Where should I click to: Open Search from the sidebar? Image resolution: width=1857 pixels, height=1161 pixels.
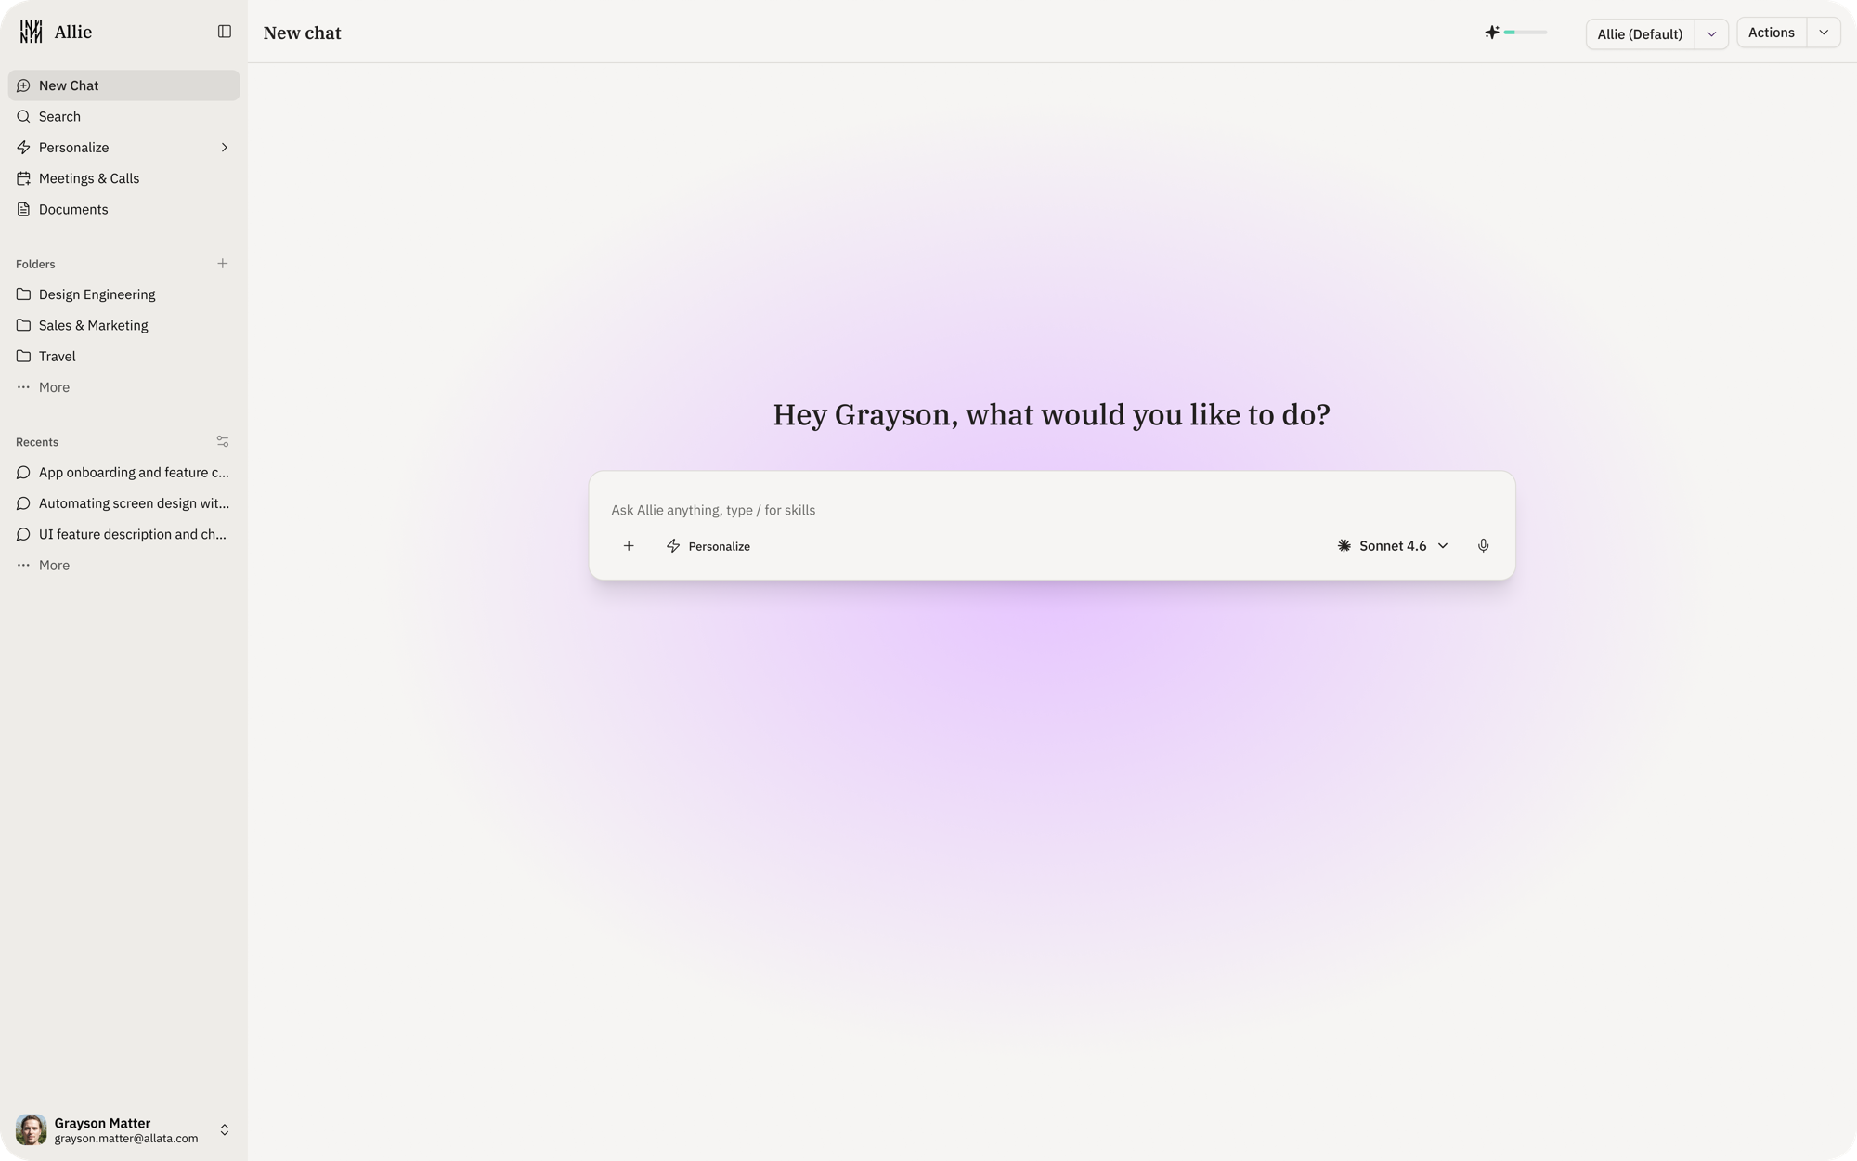coord(123,116)
